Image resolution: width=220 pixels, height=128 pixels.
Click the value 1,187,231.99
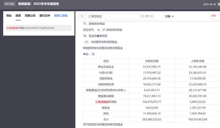pyautogui.click(x=197, y=108)
